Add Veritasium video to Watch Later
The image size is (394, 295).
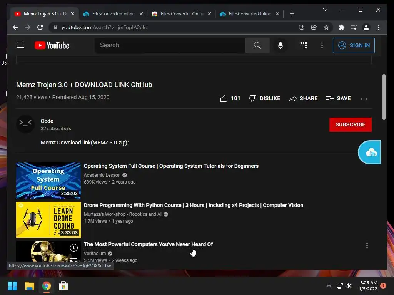(x=73, y=248)
